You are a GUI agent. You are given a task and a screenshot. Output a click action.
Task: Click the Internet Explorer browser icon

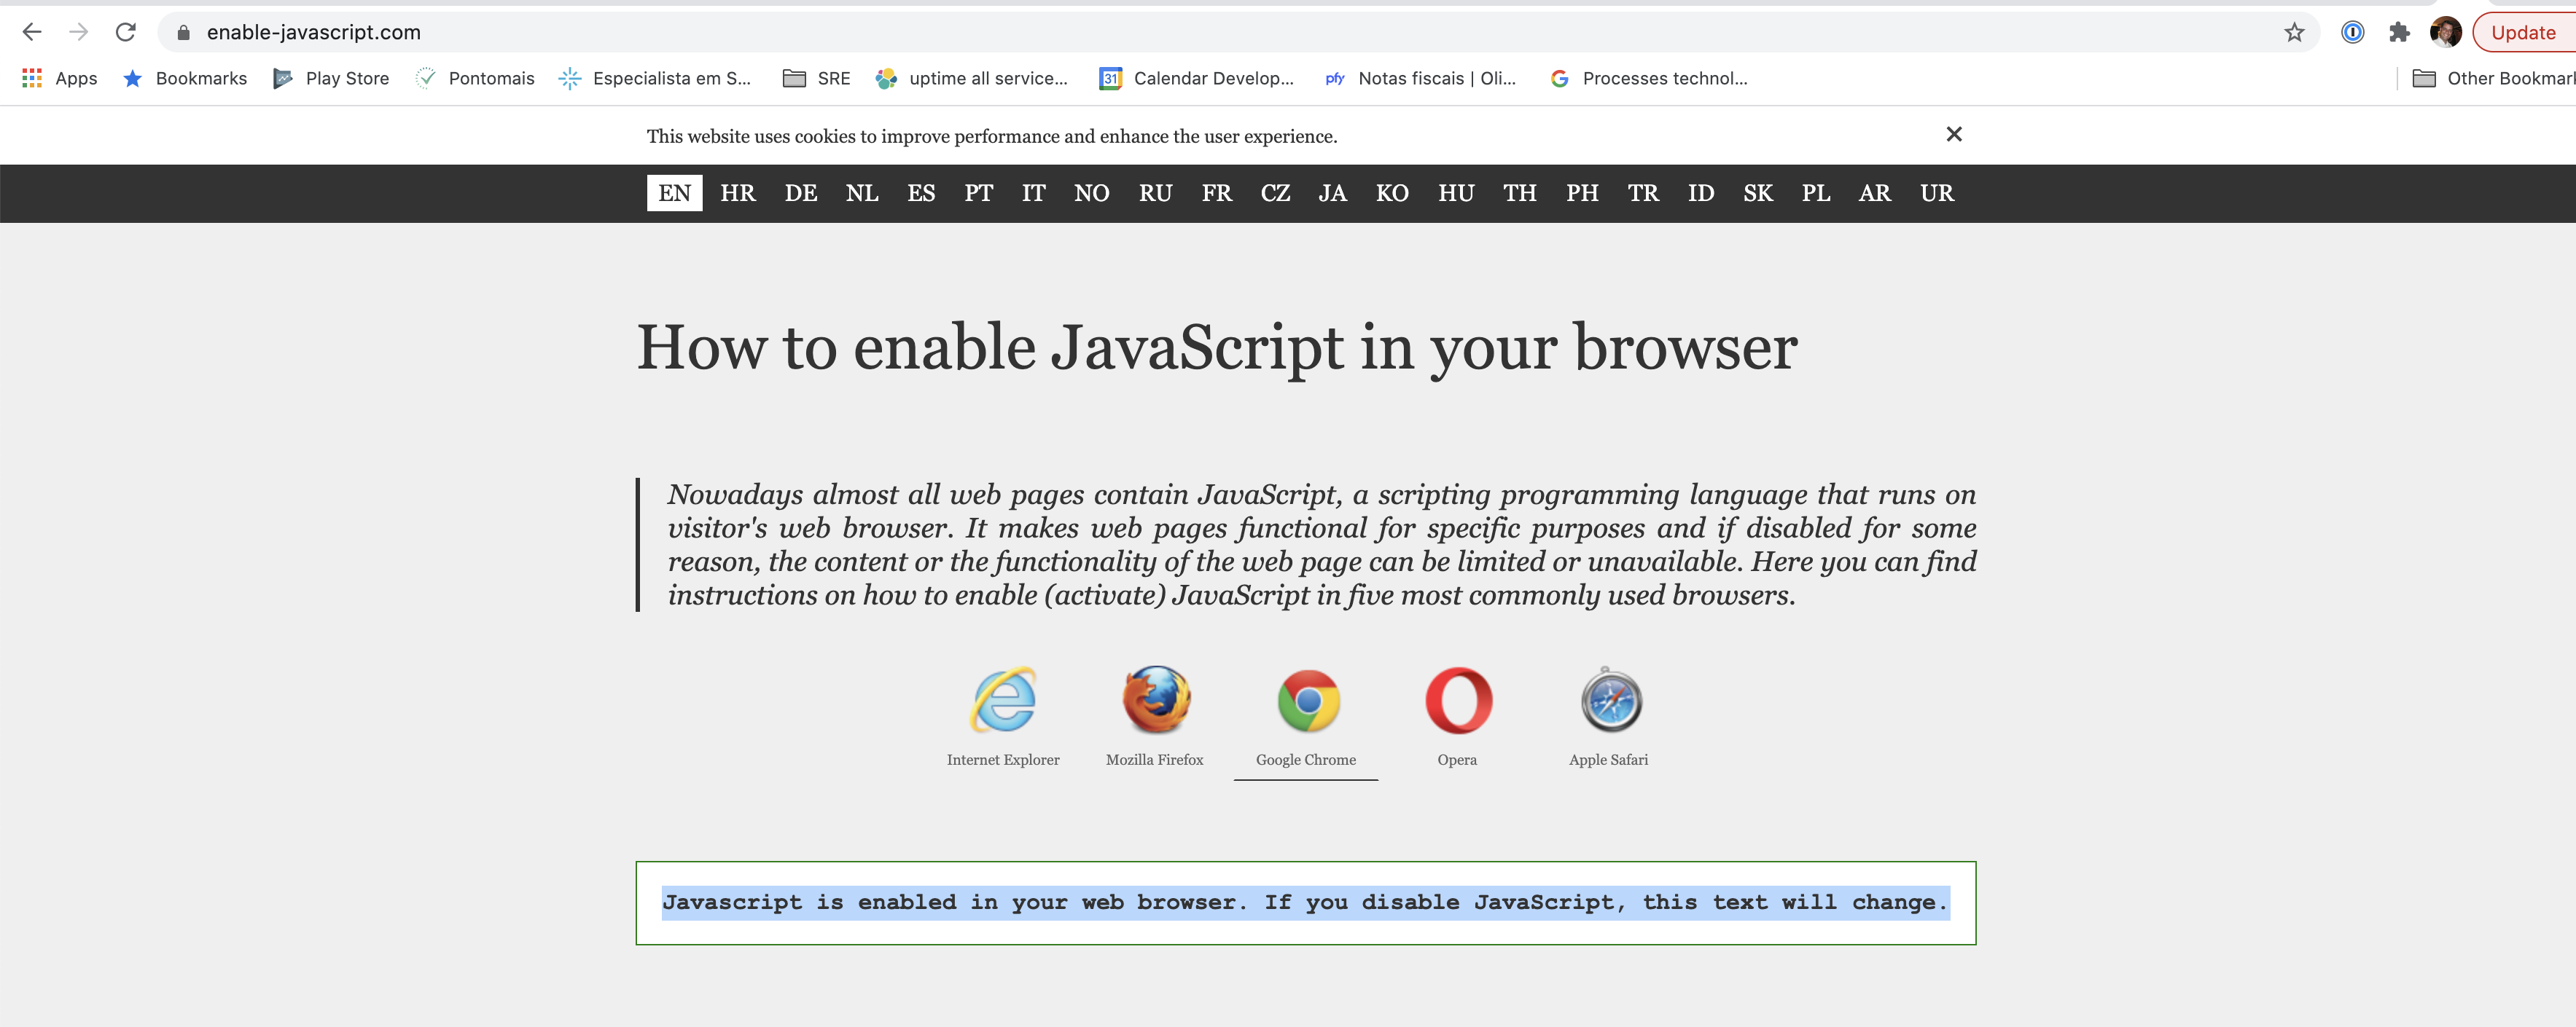[x=1003, y=699]
